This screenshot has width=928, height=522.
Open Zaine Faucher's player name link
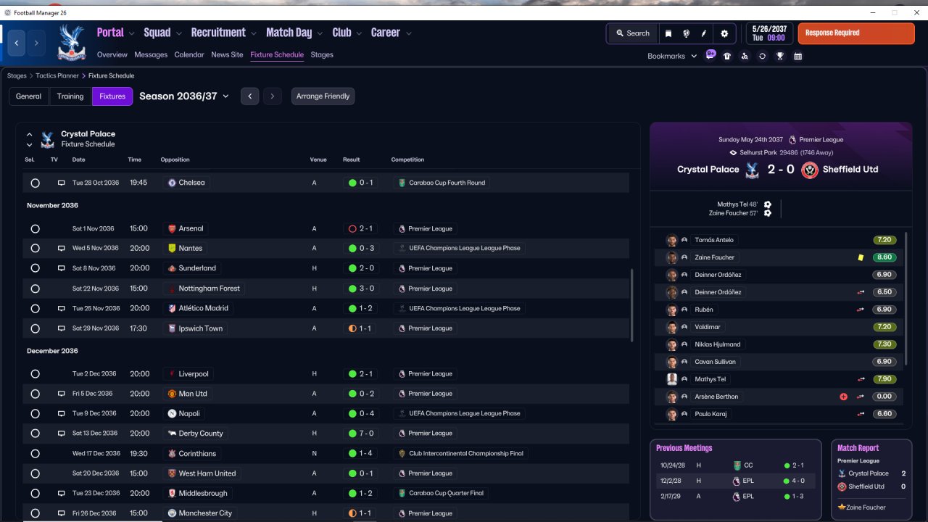click(x=714, y=257)
